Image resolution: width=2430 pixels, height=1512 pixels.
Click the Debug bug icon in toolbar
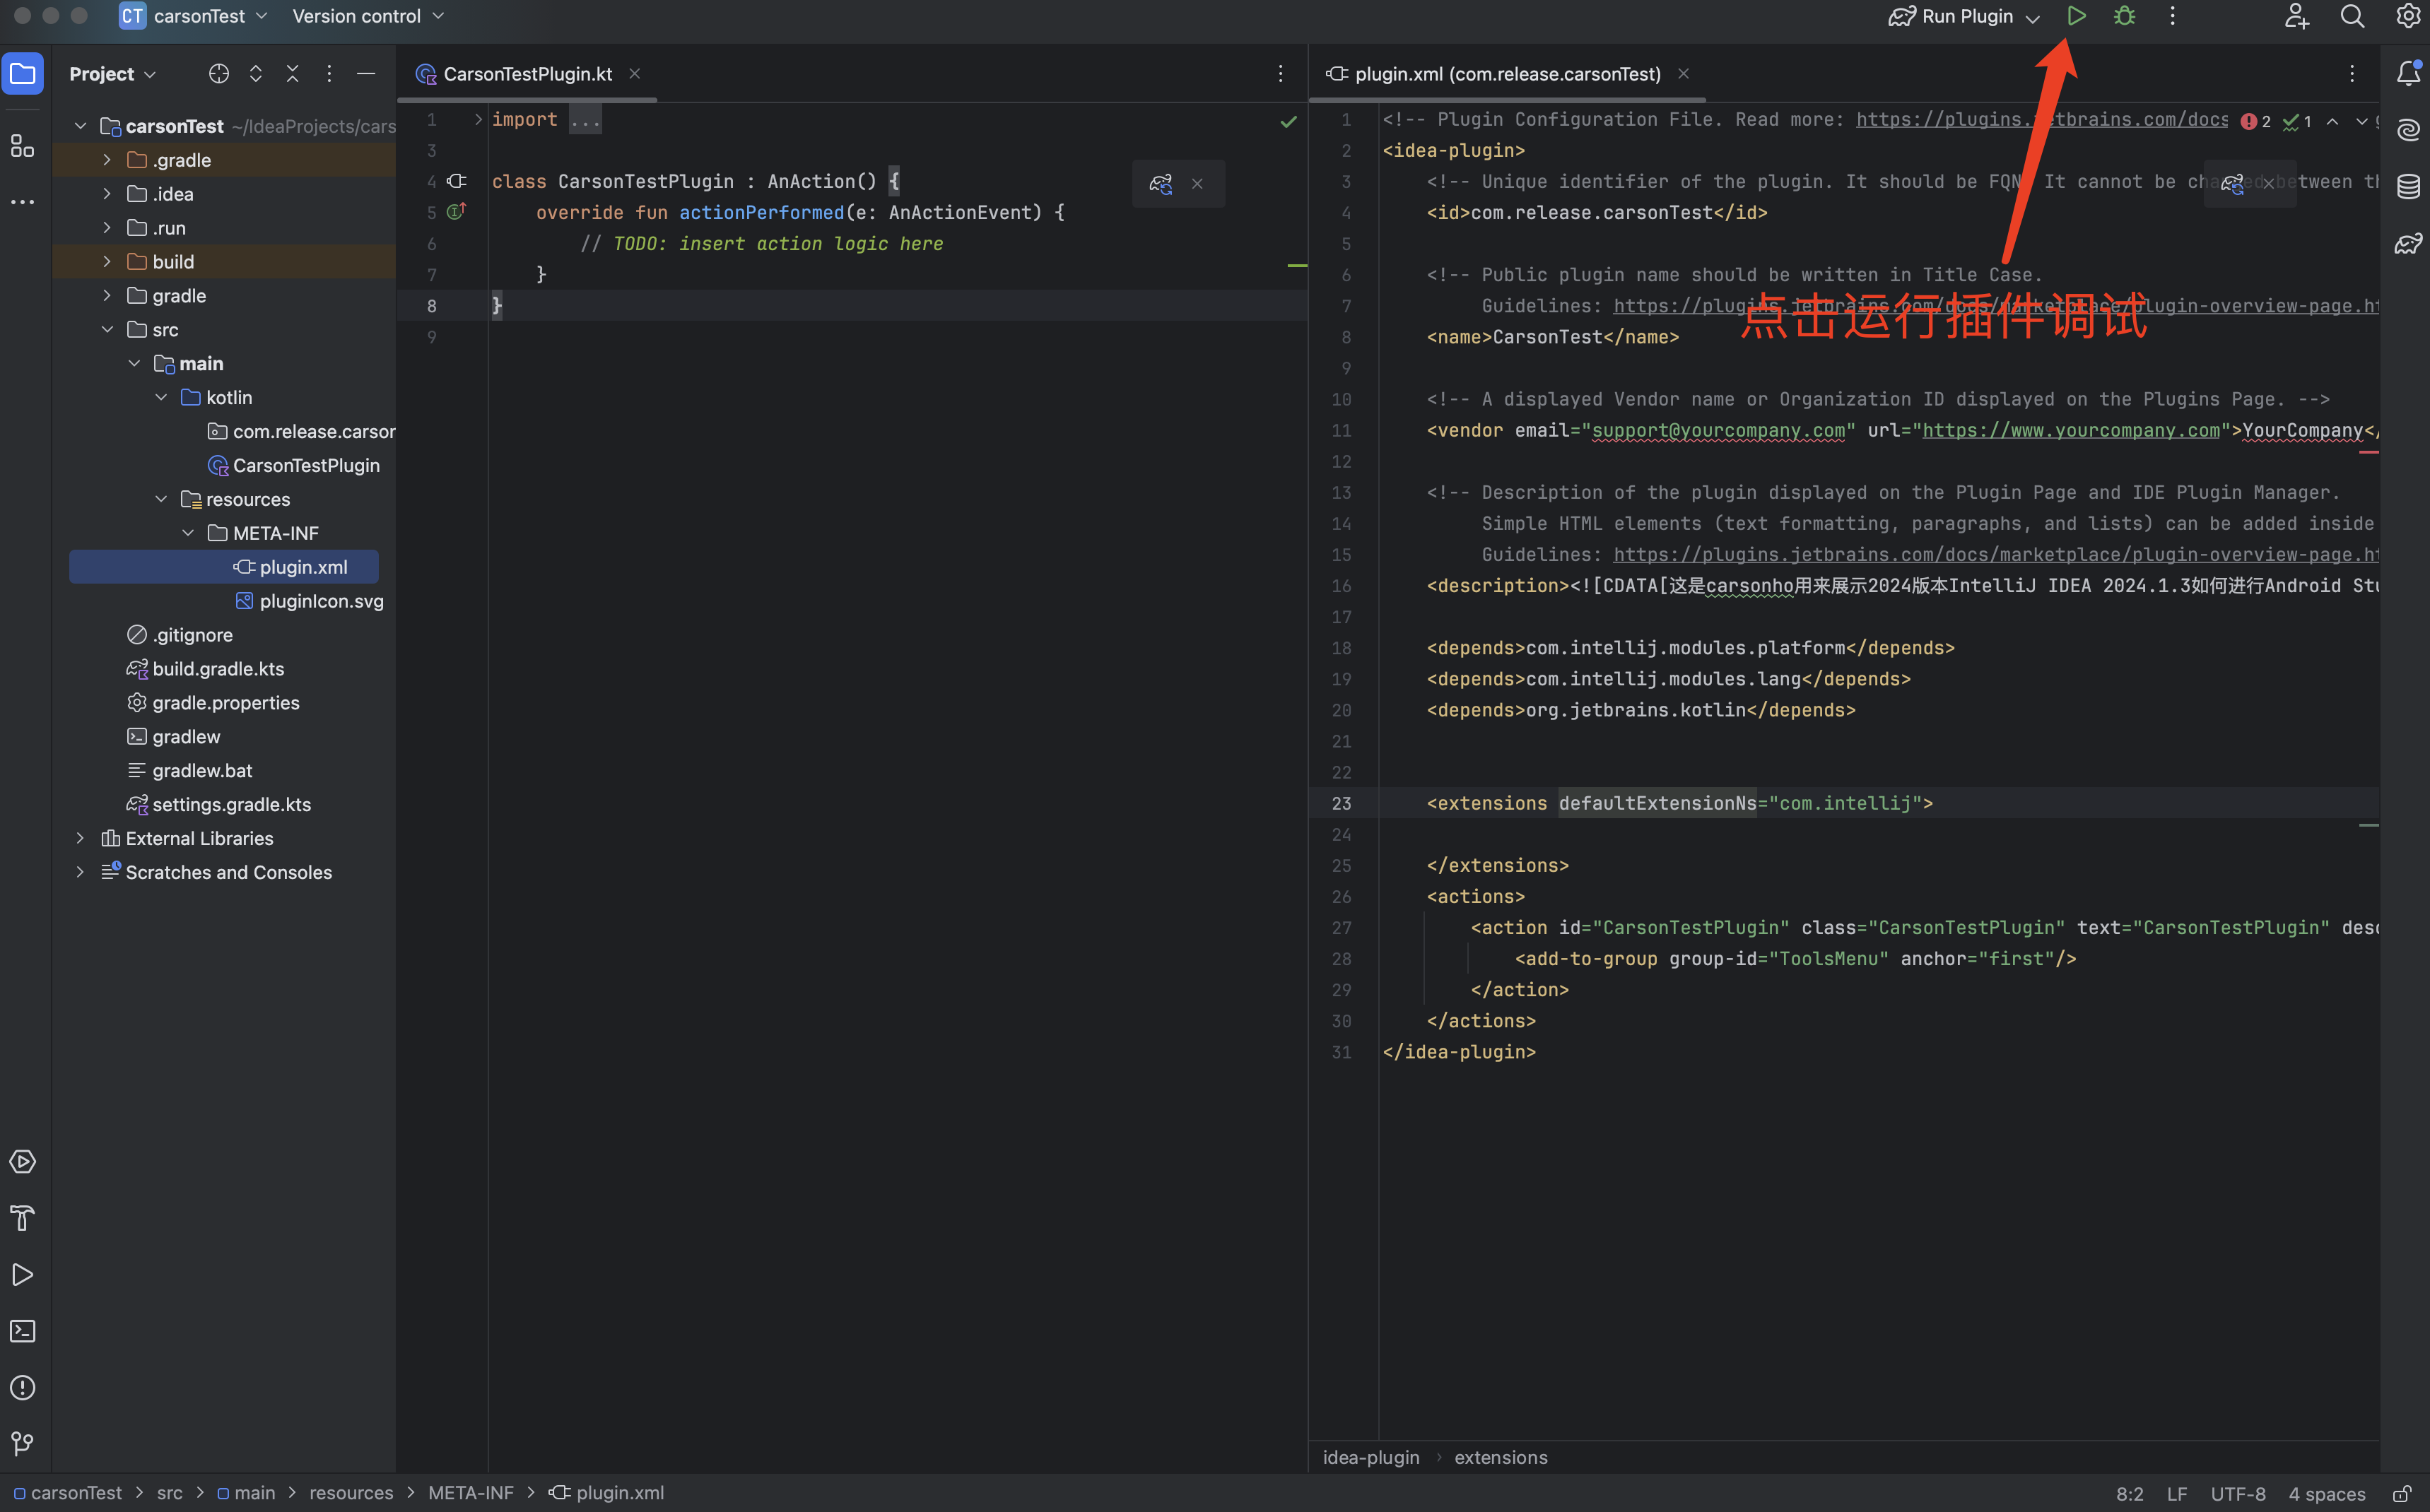click(x=2124, y=16)
